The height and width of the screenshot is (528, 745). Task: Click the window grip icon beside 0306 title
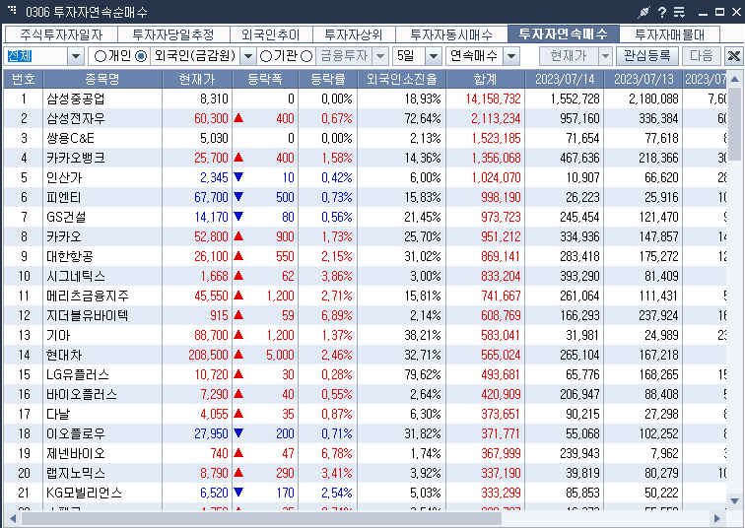click(x=12, y=10)
